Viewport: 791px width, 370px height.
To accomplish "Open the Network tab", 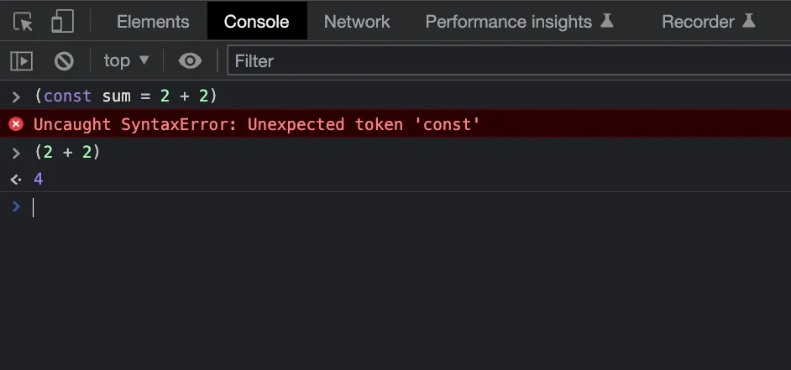I will tap(357, 22).
